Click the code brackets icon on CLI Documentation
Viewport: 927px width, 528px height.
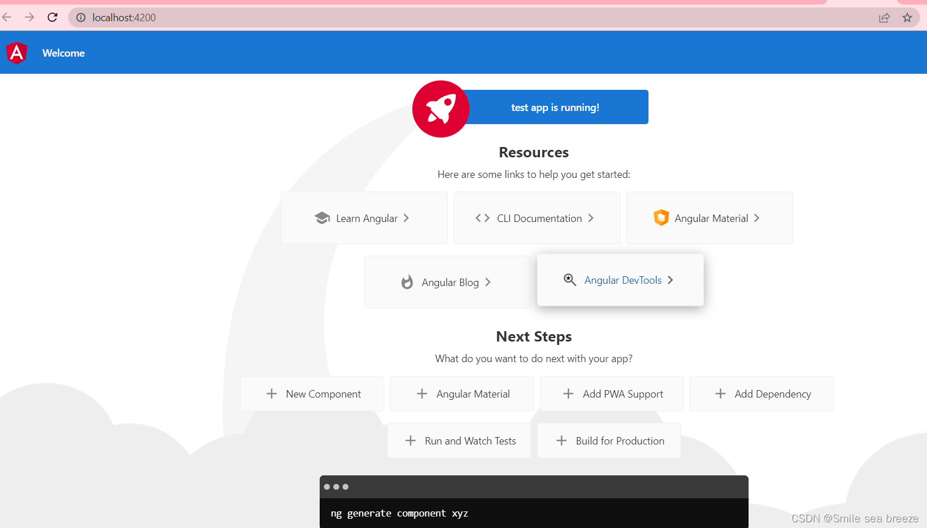(x=483, y=218)
